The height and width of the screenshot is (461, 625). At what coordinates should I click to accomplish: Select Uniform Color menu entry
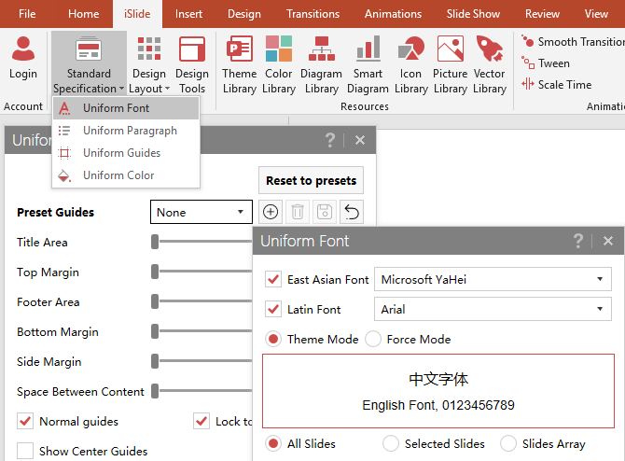coord(126,175)
